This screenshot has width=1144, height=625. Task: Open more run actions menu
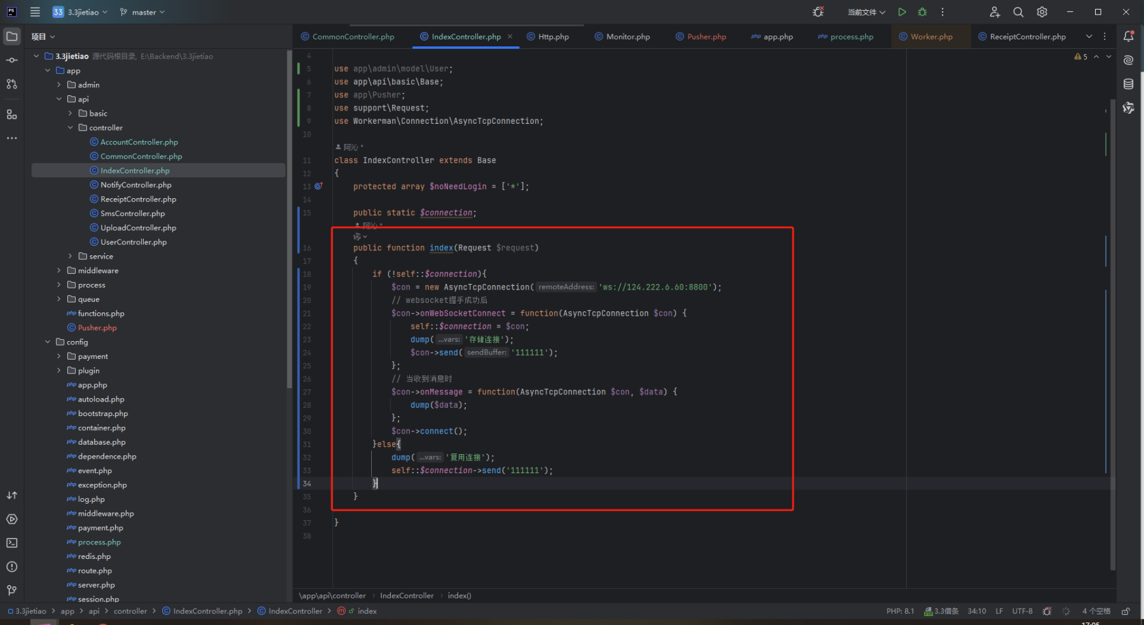click(943, 12)
